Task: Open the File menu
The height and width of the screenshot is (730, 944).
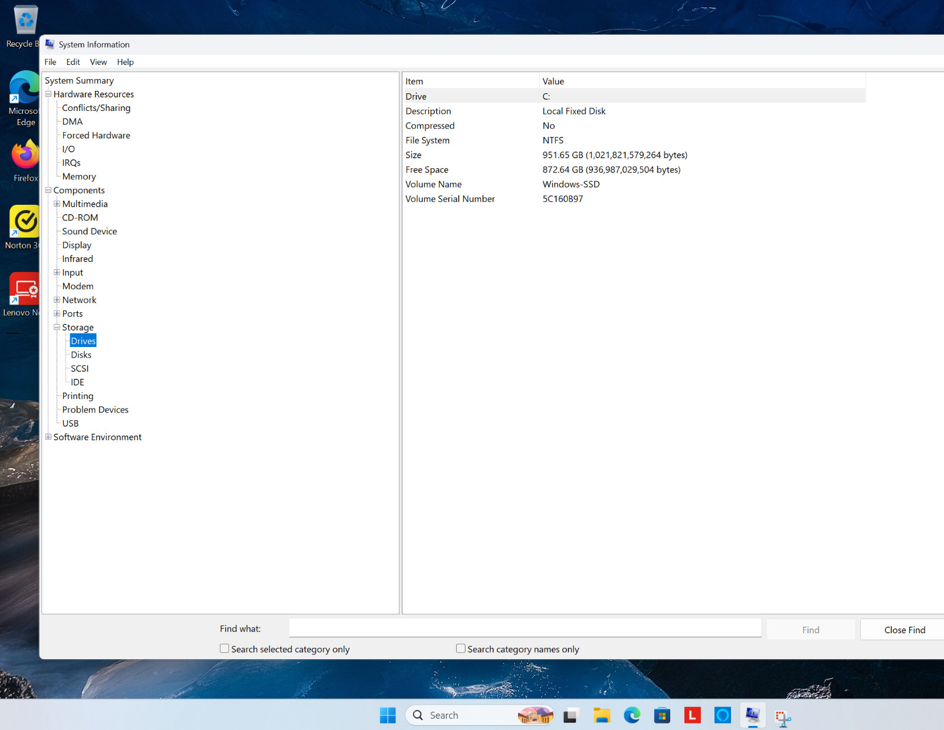Action: (x=50, y=62)
